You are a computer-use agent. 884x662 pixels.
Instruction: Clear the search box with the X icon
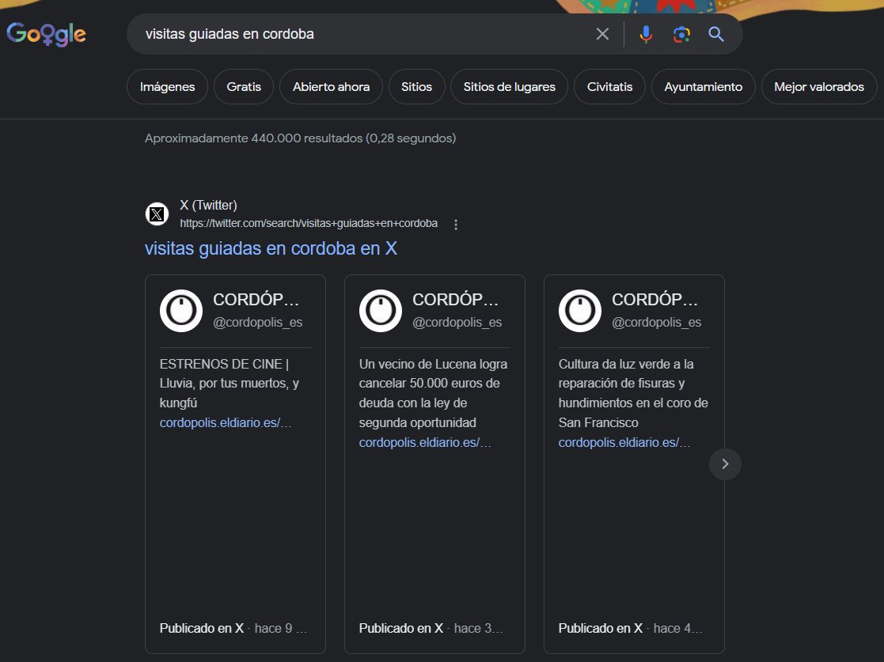[x=602, y=34]
